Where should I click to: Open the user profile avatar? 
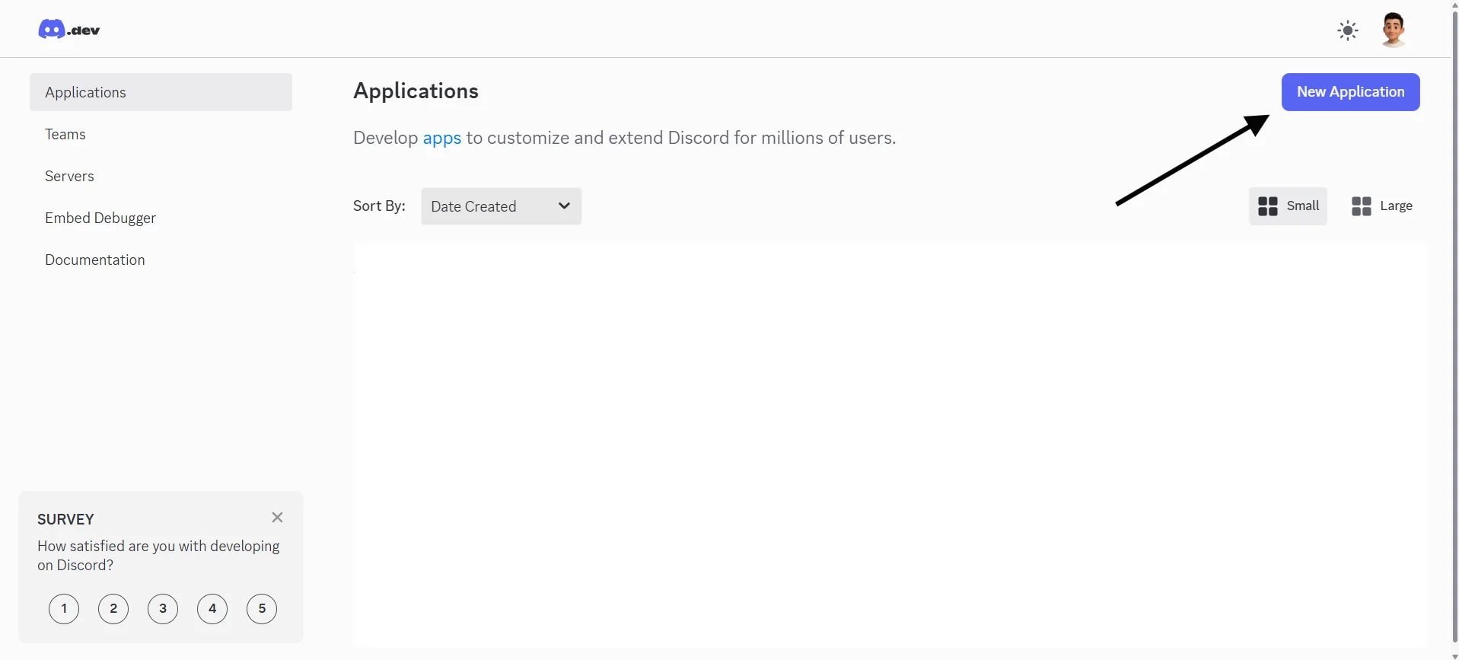click(1393, 30)
